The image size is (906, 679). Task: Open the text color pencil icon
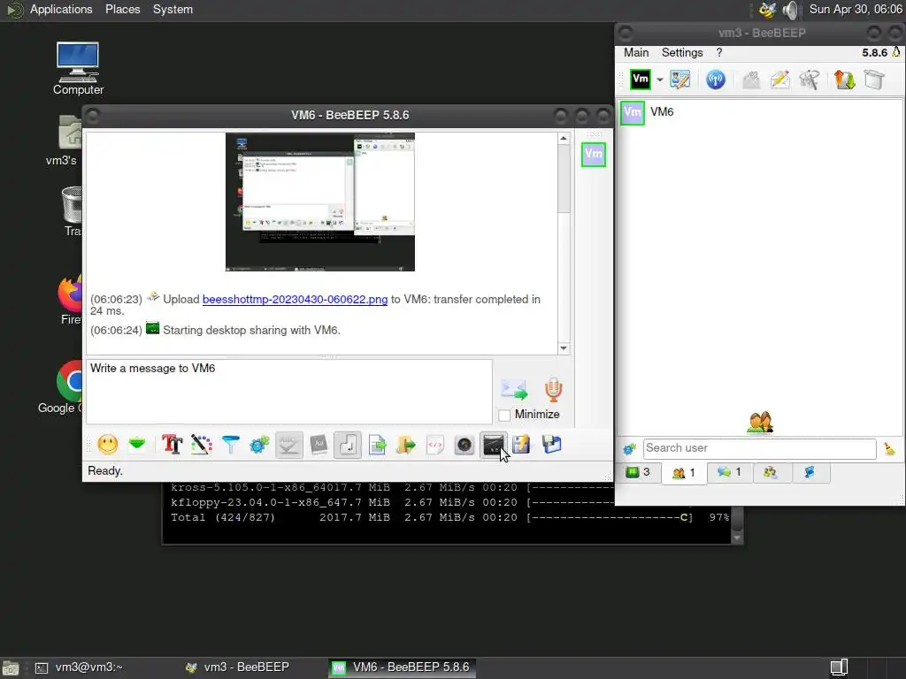(x=201, y=445)
